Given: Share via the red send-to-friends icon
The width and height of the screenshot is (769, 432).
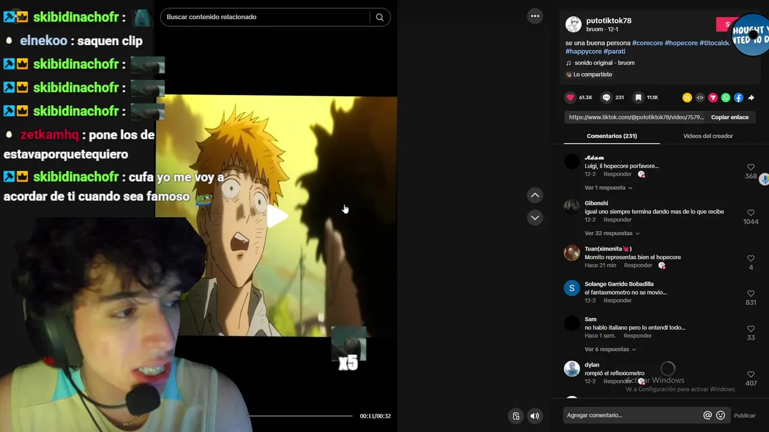Looking at the screenshot, I should tap(713, 98).
